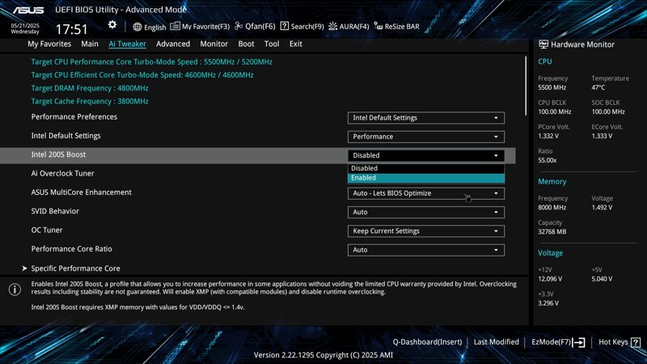Click the Memory Capacity 32768 MB value
Viewport: 647px width, 364px height.
coord(552,232)
